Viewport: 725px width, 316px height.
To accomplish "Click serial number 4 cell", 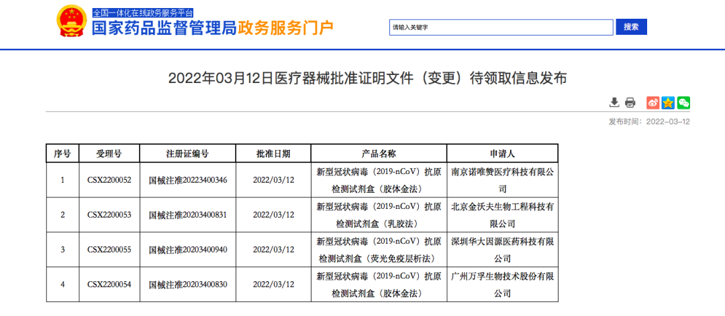I will point(62,285).
